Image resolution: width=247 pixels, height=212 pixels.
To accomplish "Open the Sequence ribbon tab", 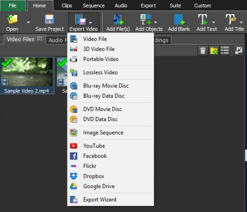I will tap(93, 6).
